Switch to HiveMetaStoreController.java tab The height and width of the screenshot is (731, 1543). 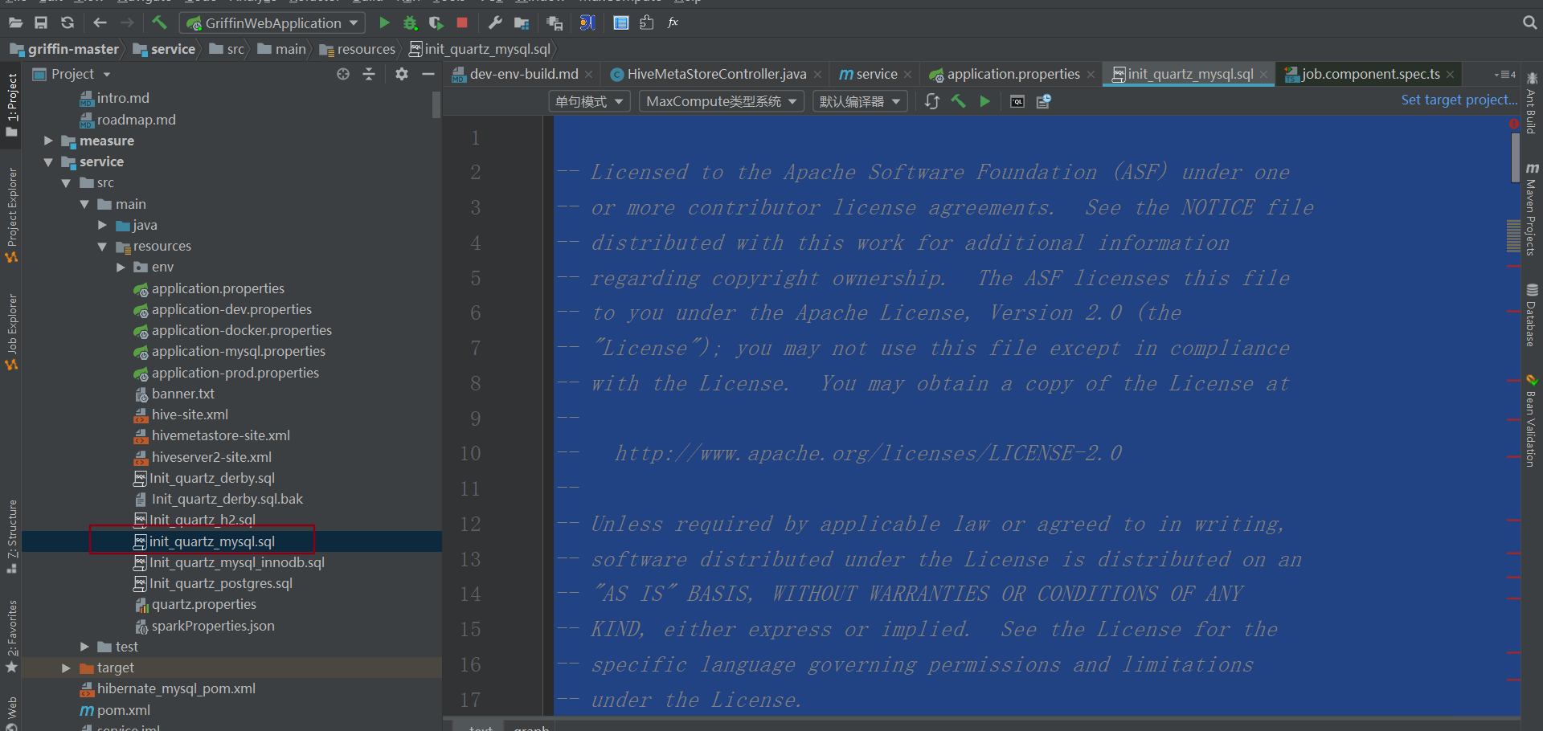[x=716, y=74]
